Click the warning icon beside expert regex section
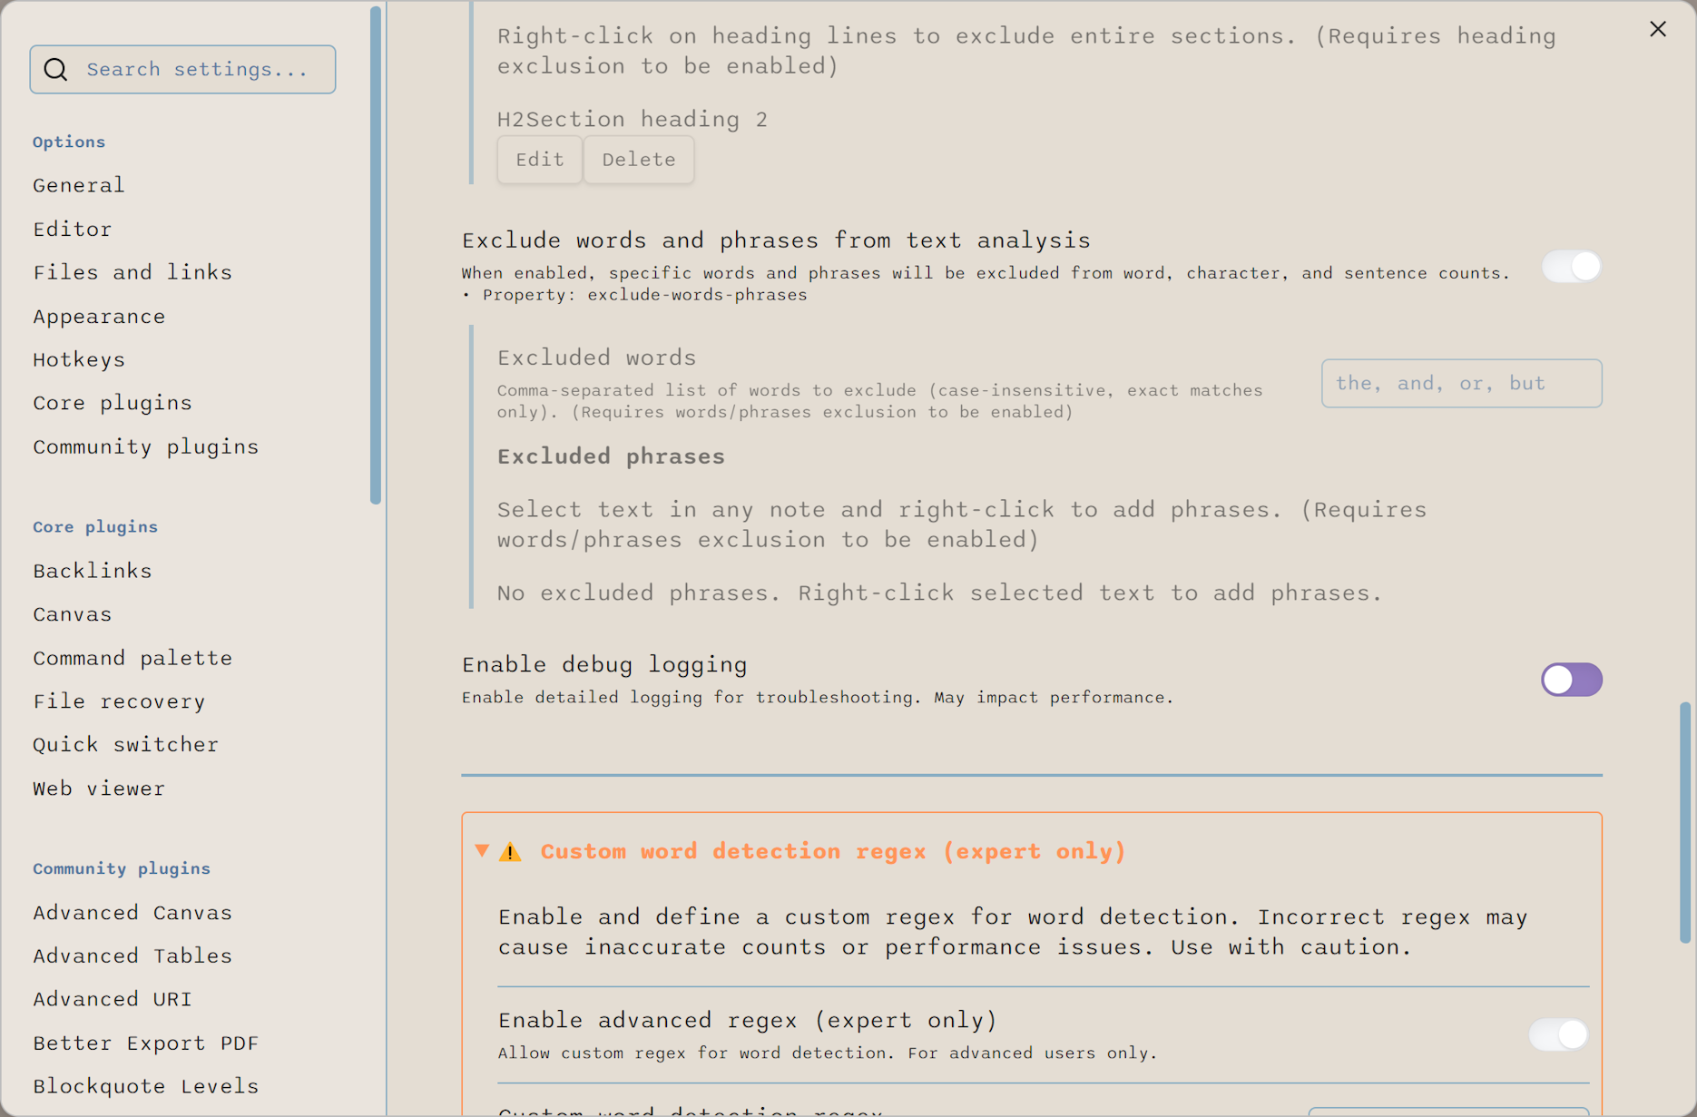Screen dimensions: 1697x1117 (511, 851)
